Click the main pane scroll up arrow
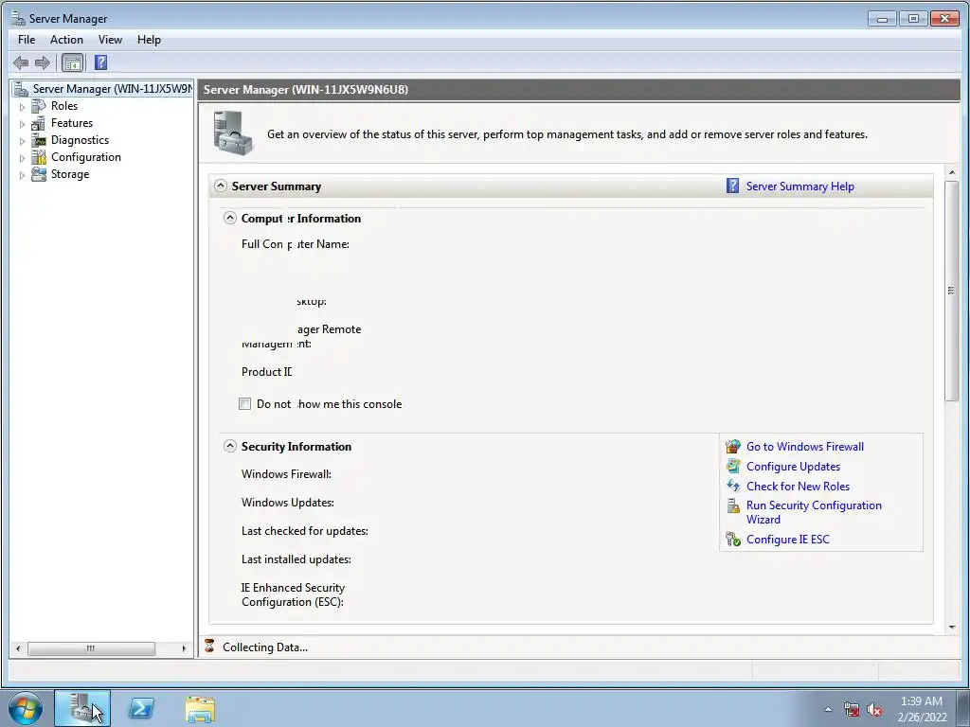Screen dimensions: 970x727 [x=951, y=172]
